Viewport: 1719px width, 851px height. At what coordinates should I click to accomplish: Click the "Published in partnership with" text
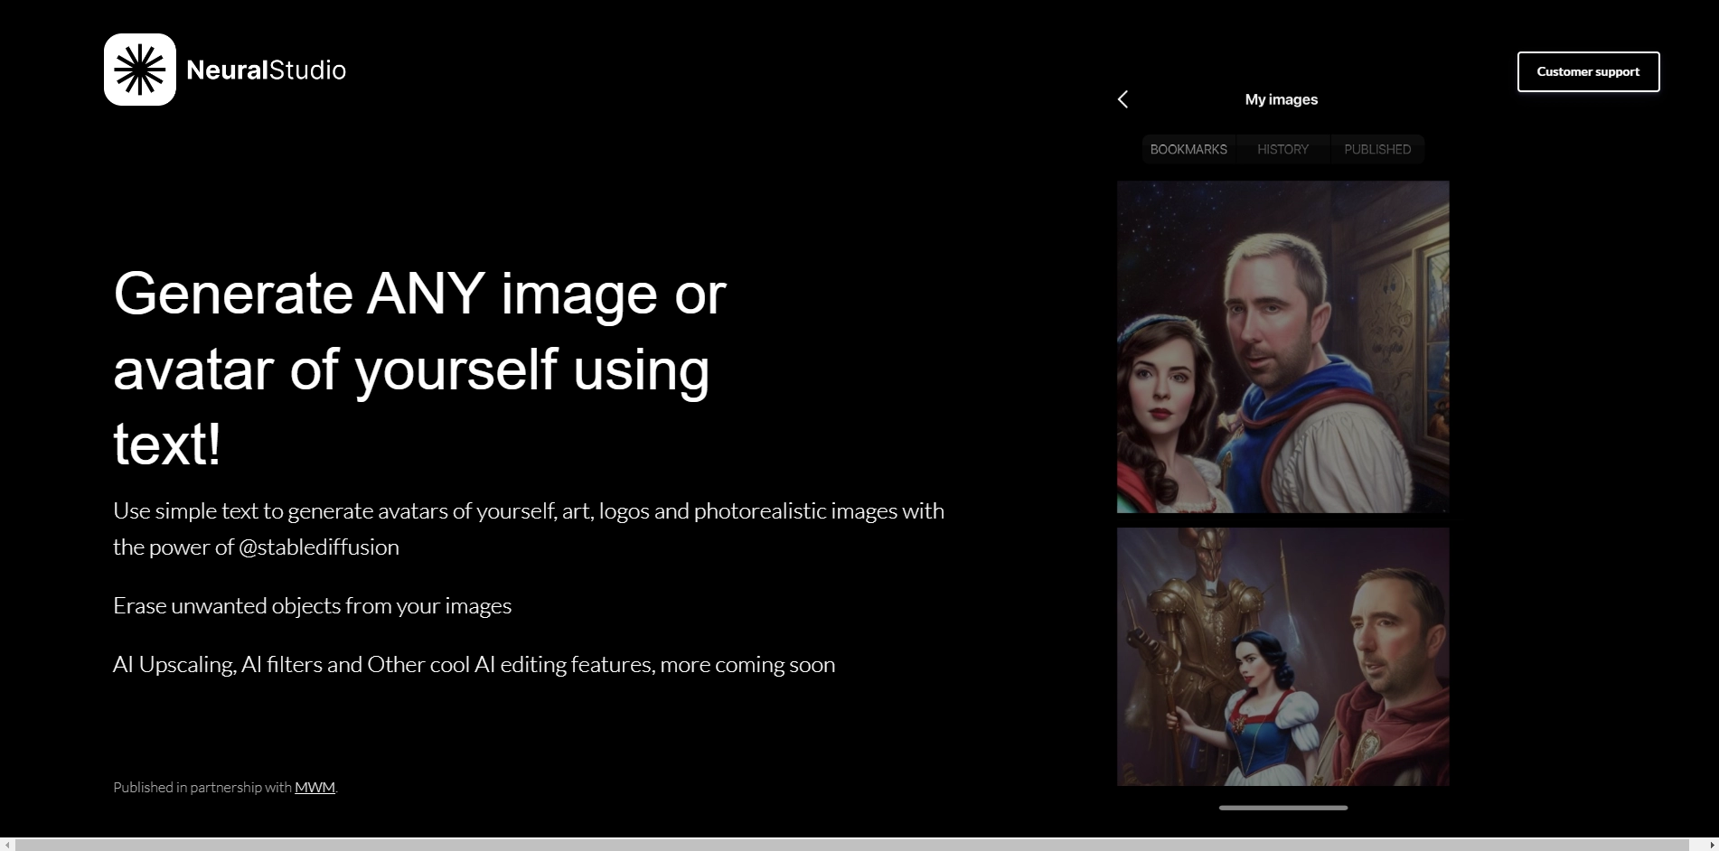click(202, 788)
